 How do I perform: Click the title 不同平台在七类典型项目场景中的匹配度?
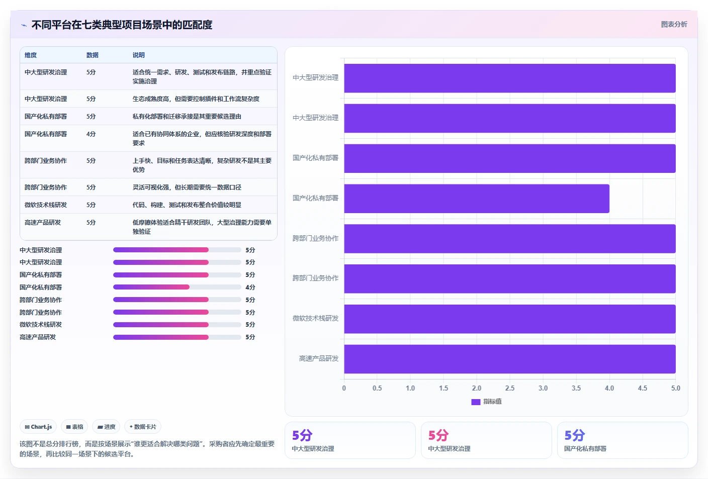tap(122, 25)
